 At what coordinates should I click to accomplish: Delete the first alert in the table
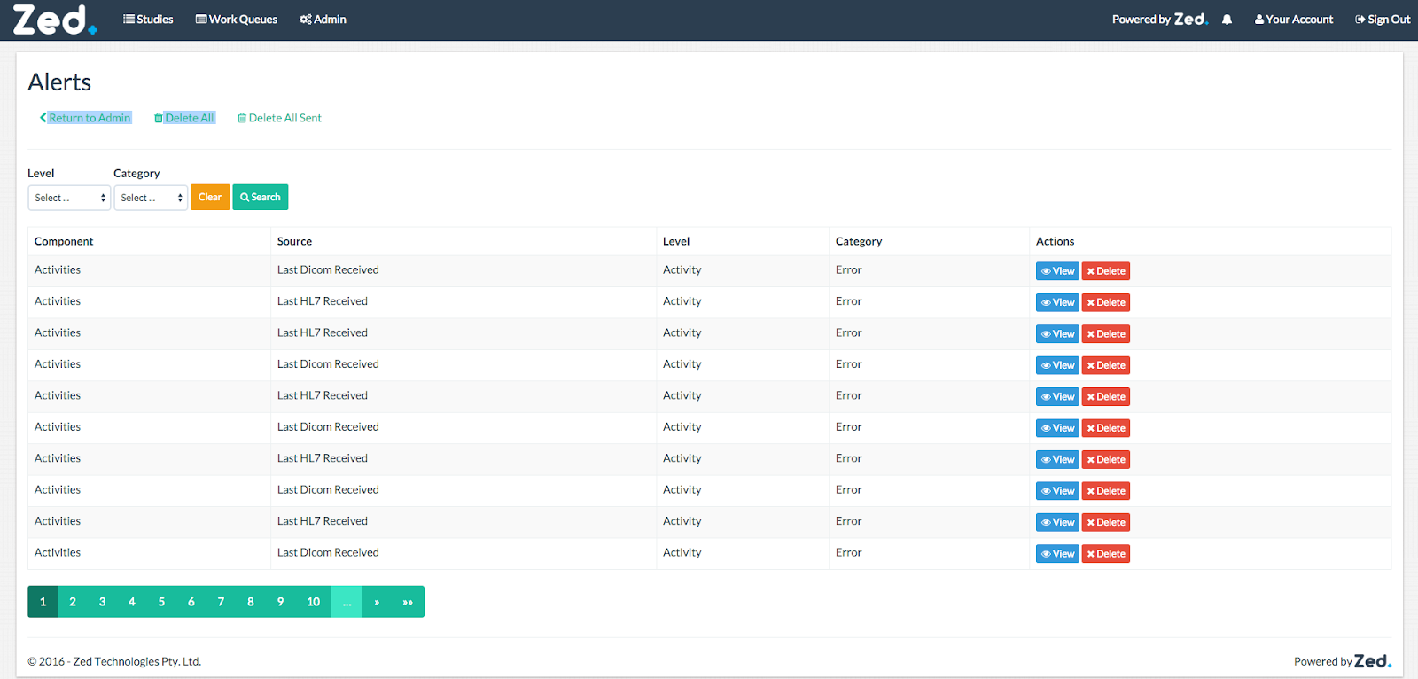[x=1106, y=271]
